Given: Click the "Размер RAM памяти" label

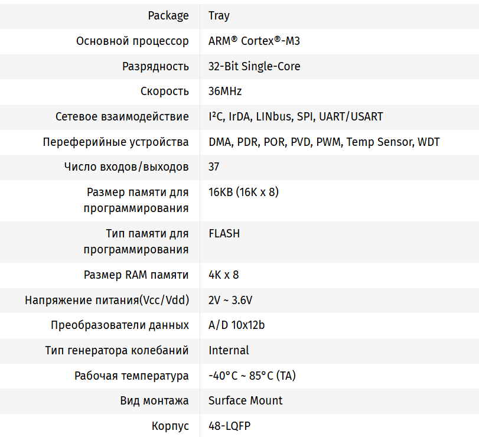Looking at the screenshot, I should coord(136,275).
